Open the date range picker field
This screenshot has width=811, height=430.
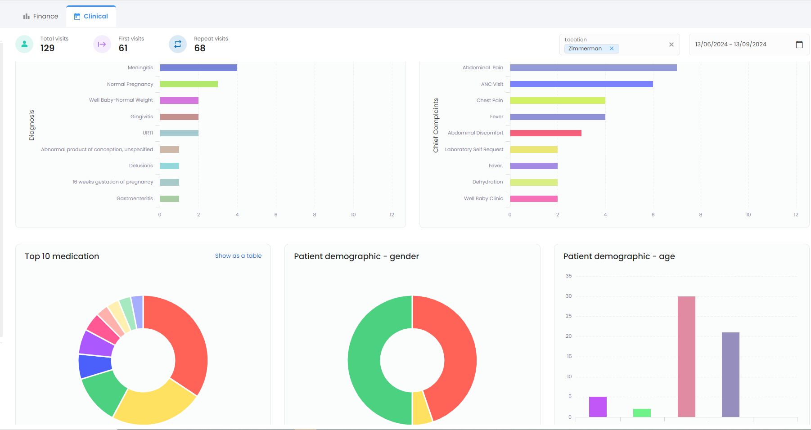coord(743,45)
